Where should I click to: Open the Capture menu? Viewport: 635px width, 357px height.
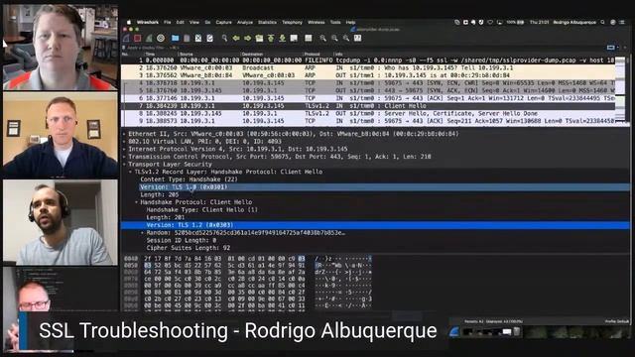pos(223,22)
